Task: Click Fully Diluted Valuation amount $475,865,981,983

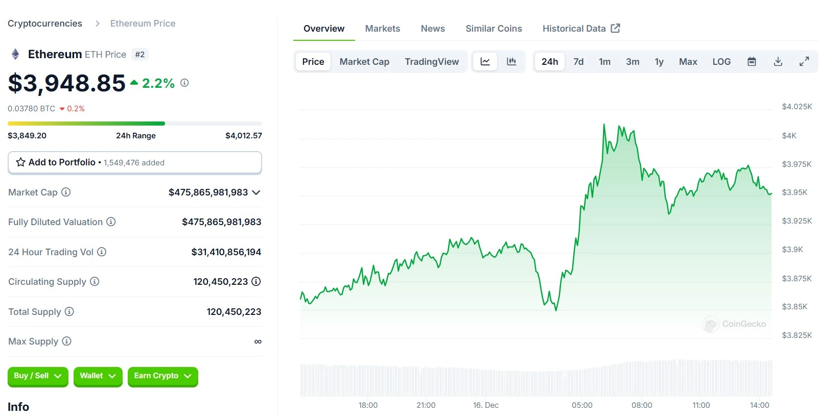Action: [222, 222]
